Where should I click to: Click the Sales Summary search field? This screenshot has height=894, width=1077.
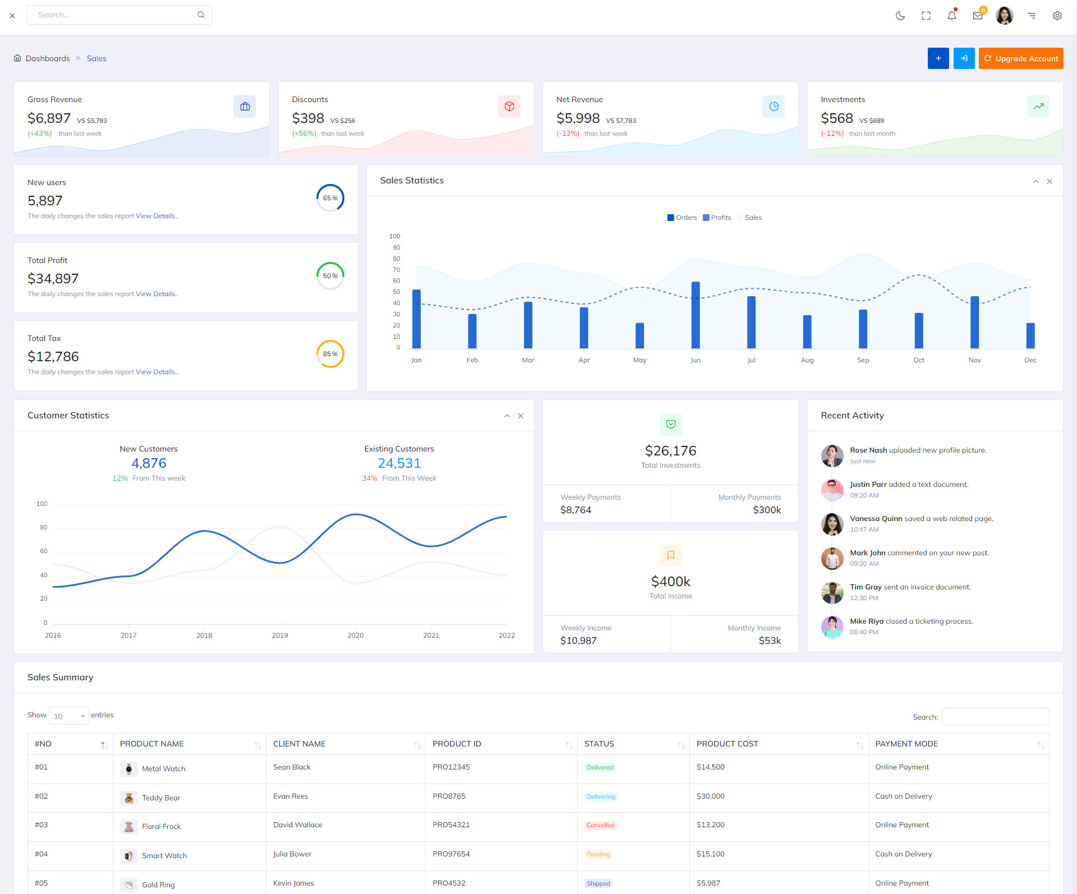tap(995, 717)
